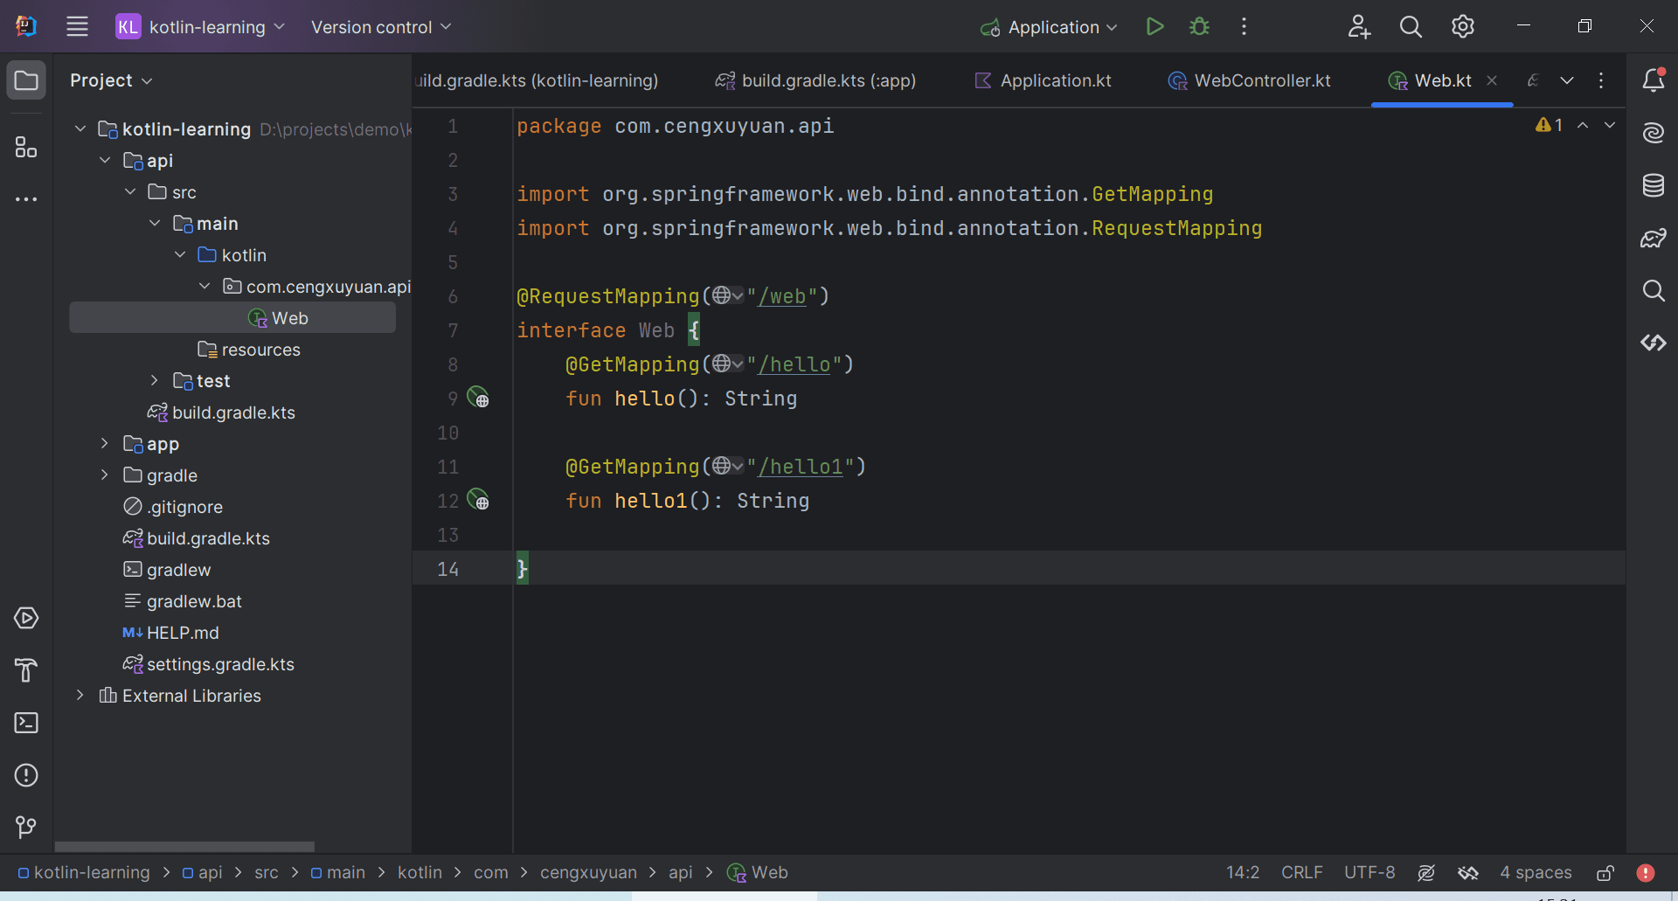Open the /hello URL link
Viewport: 1678px width, 901px height.
click(x=794, y=364)
